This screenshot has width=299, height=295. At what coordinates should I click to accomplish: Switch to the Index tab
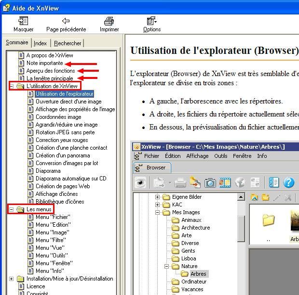(x=41, y=43)
